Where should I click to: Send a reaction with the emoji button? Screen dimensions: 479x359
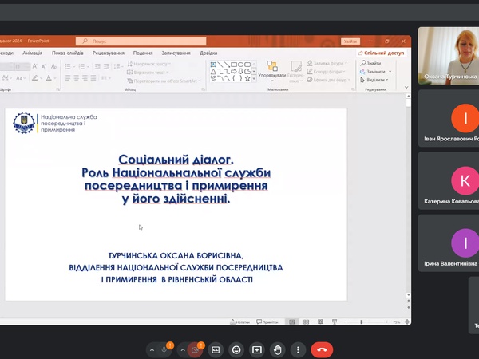(236, 350)
